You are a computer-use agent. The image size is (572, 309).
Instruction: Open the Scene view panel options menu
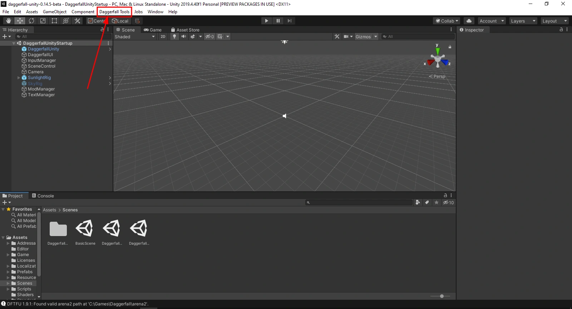(x=451, y=30)
